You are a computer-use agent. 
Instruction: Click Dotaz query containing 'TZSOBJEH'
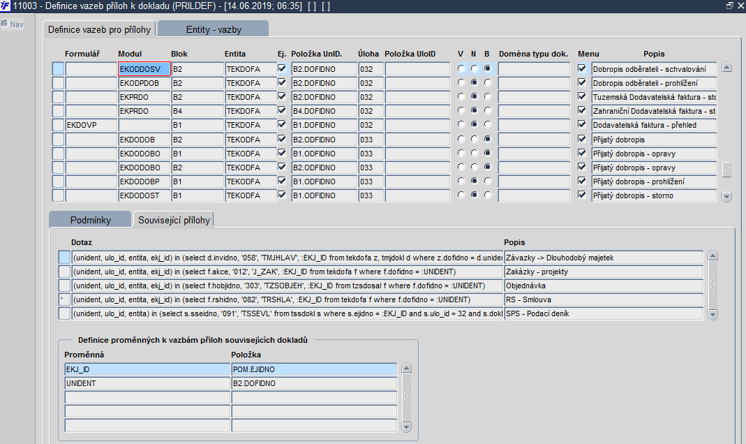tap(287, 286)
